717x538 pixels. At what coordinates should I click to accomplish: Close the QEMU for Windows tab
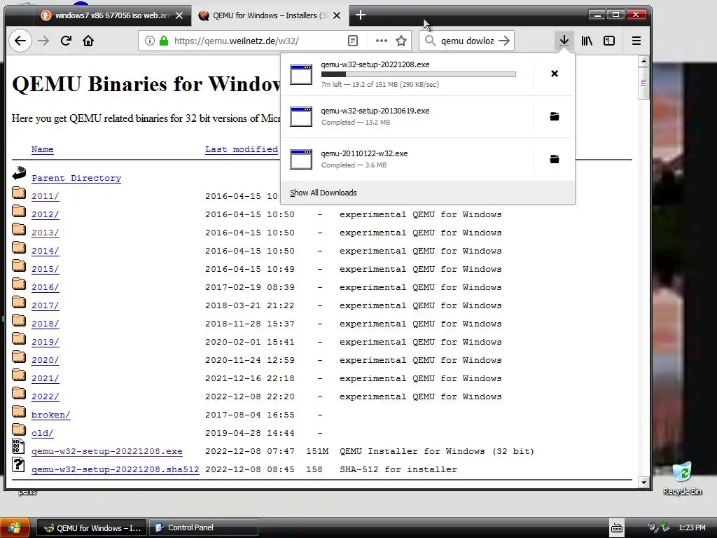pos(337,15)
